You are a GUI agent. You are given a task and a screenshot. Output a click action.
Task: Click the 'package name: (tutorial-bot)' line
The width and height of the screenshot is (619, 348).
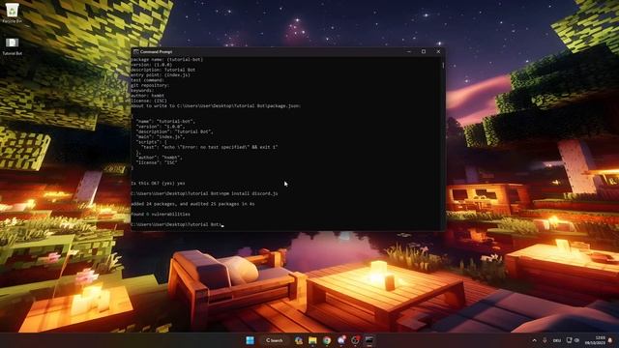166,60
